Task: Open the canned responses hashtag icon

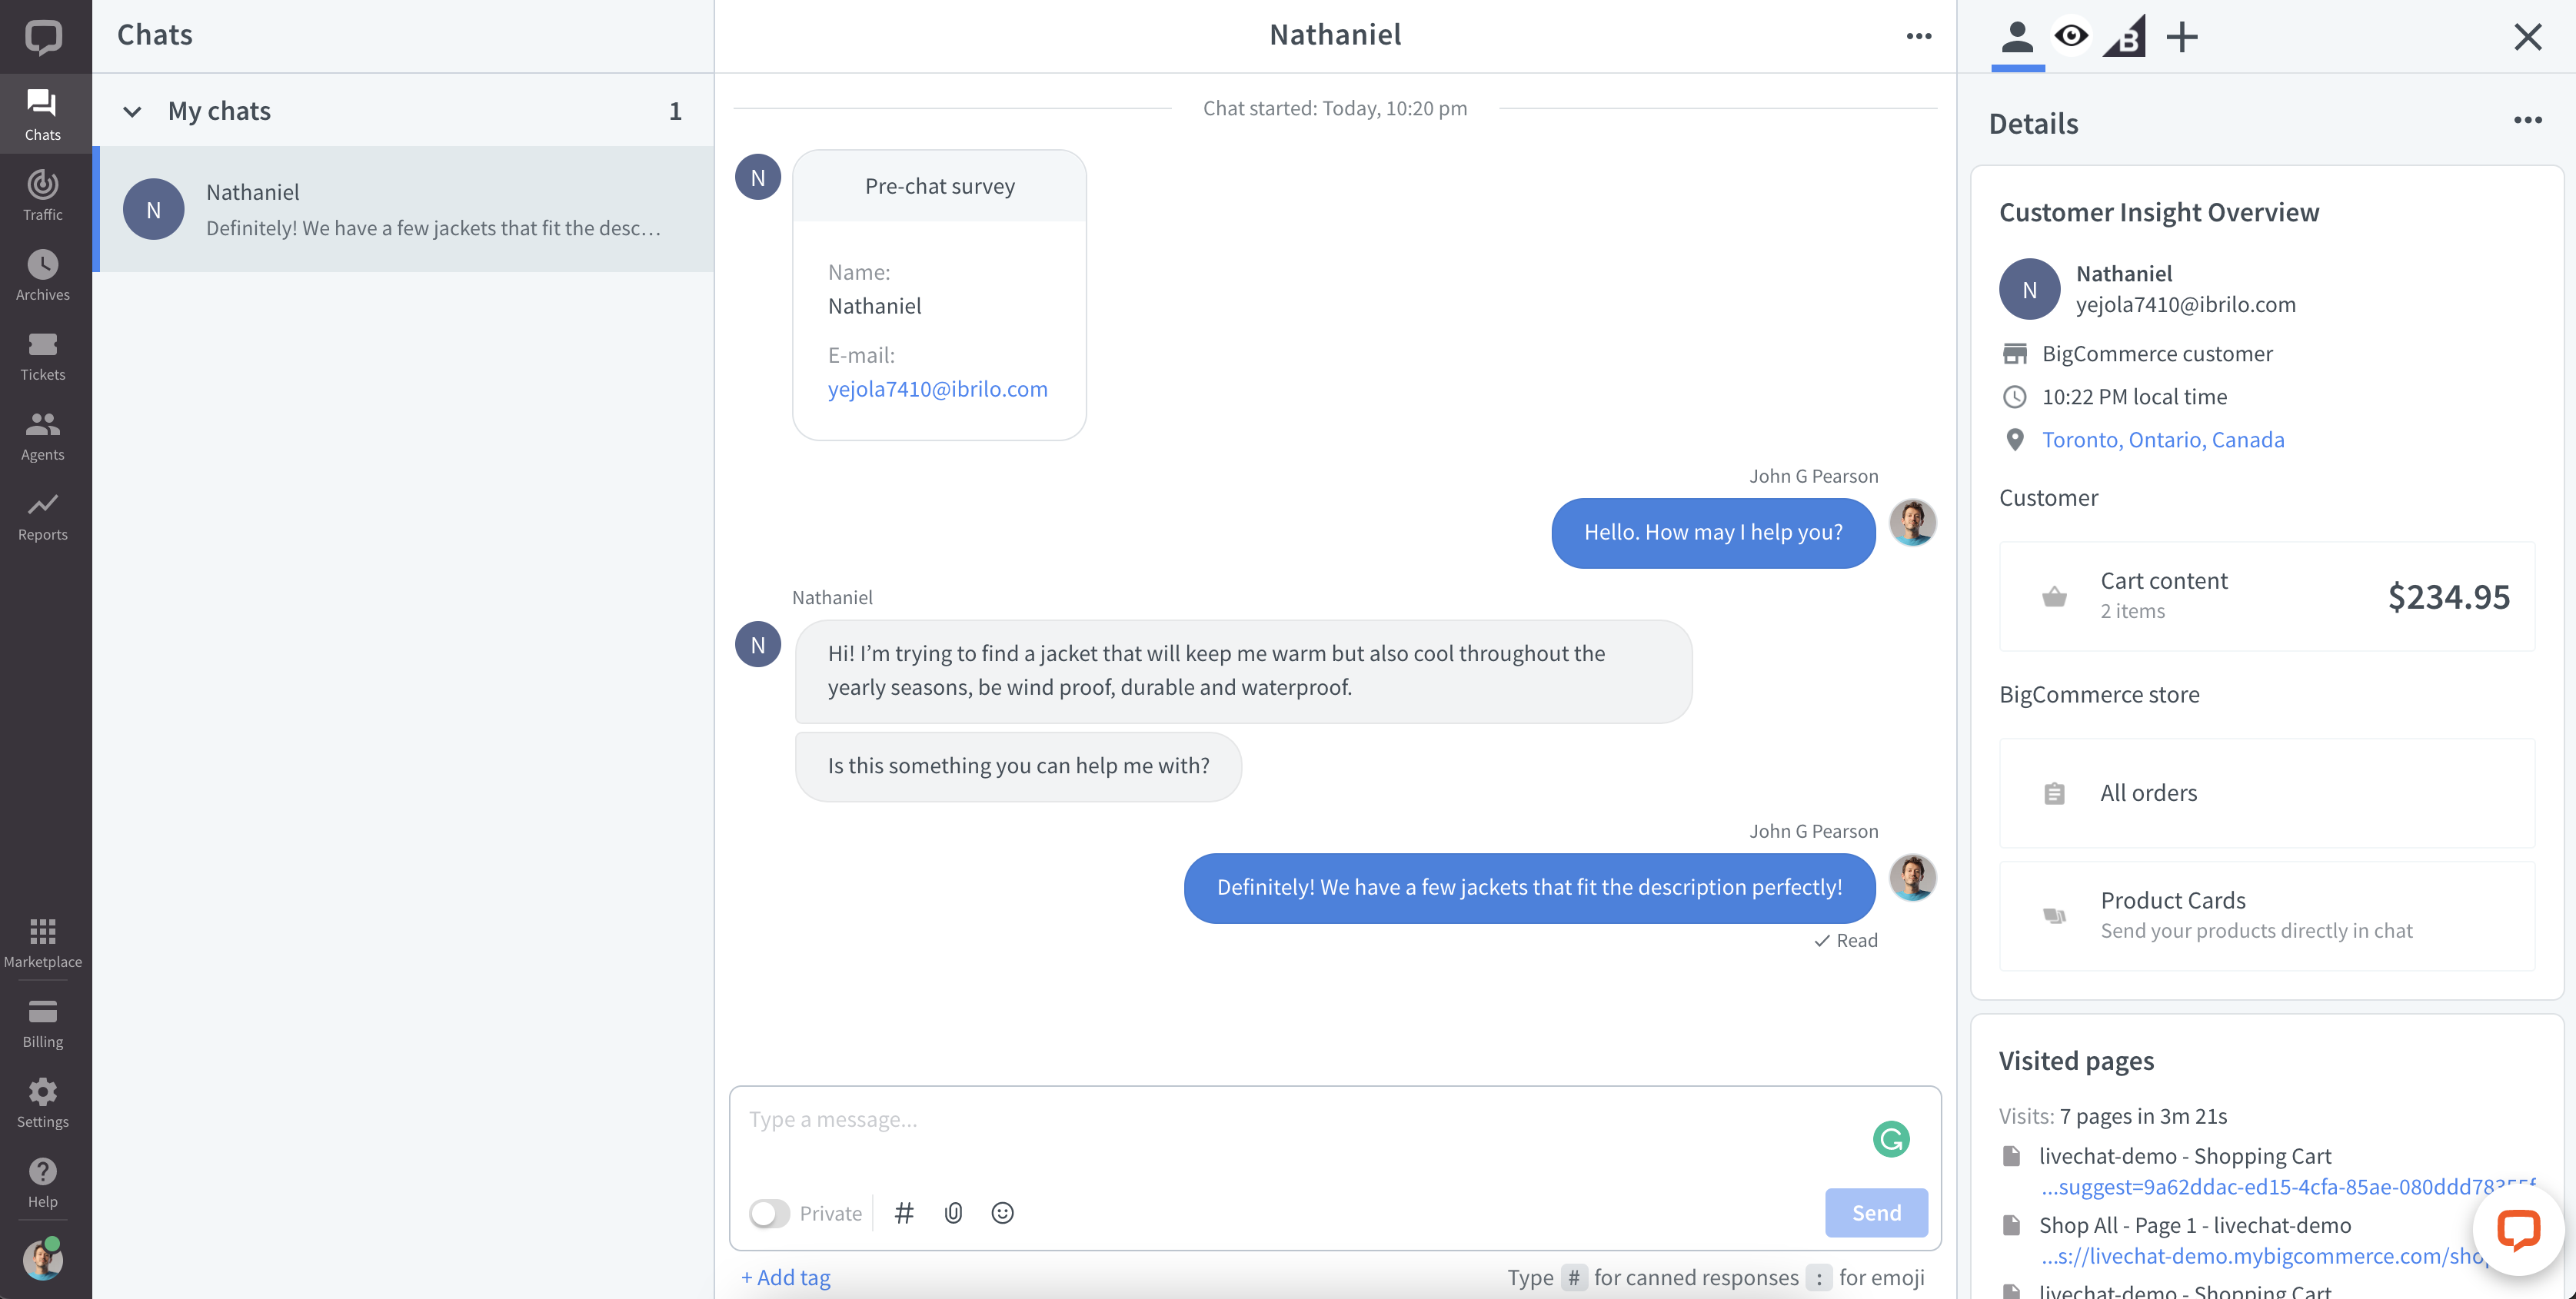Action: (x=906, y=1213)
